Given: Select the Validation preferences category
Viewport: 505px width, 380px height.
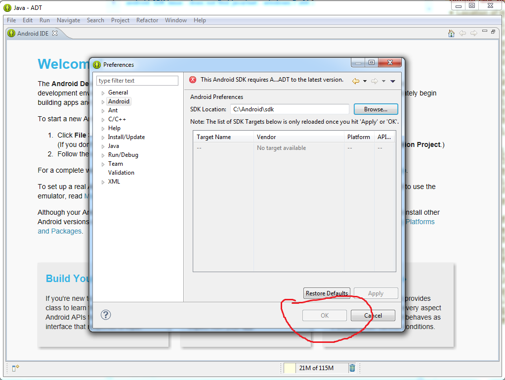Looking at the screenshot, I should point(121,173).
